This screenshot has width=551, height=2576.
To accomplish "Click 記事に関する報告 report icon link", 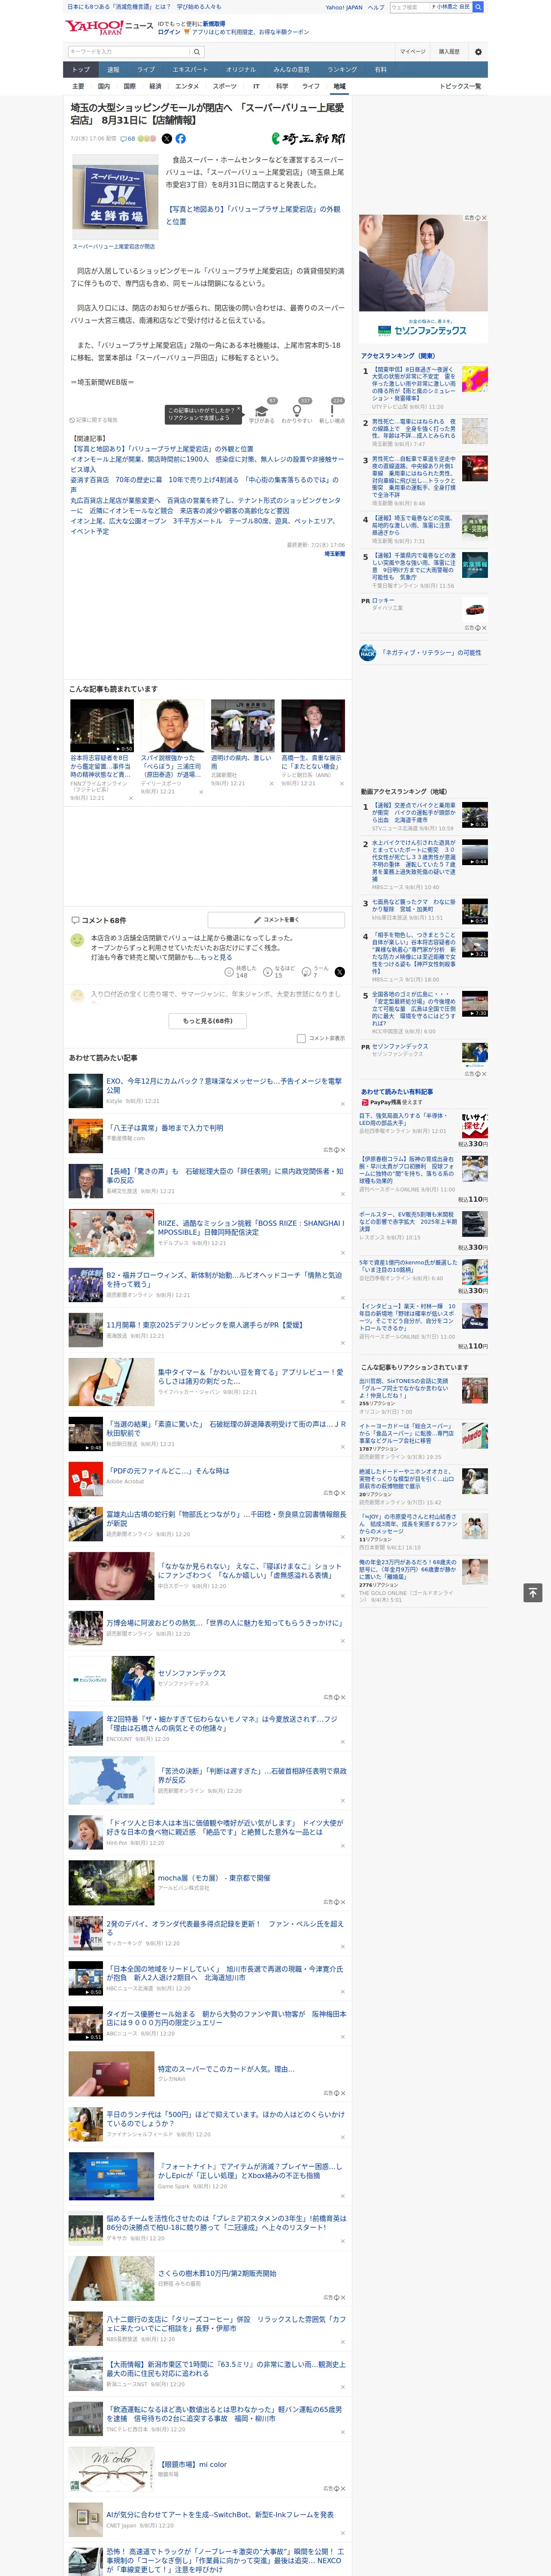I will (x=93, y=420).
